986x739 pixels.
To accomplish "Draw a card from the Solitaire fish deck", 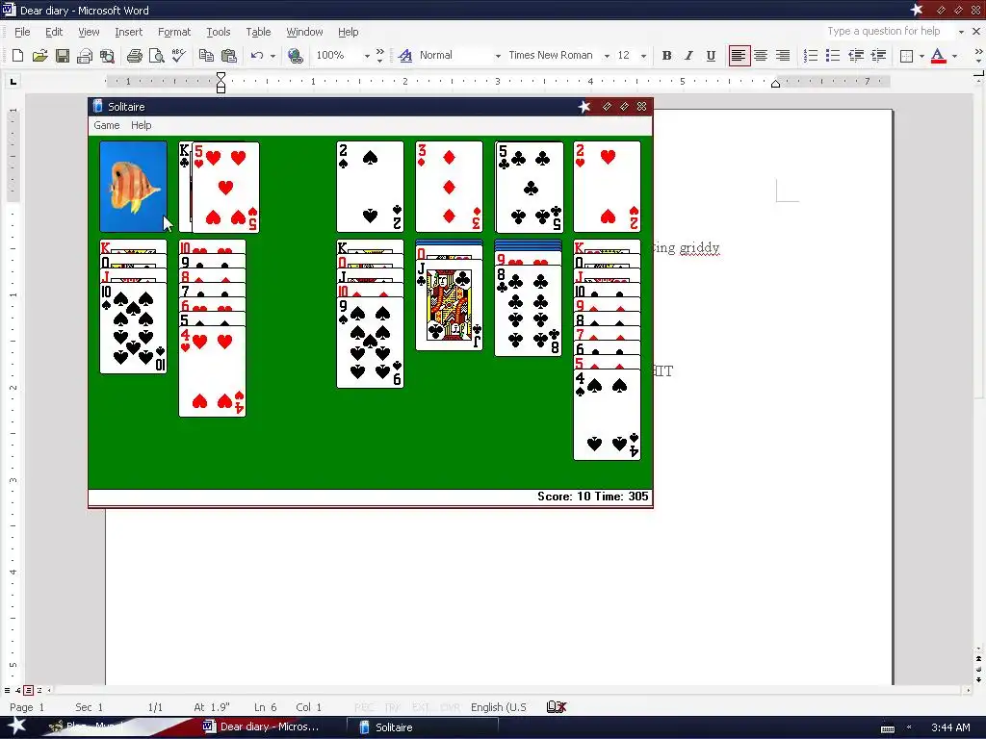I will coord(133,187).
